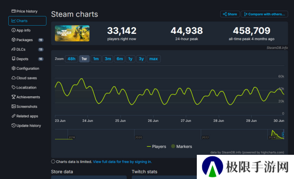The height and width of the screenshot is (179, 294).
Task: Show Cloud saves info
Action: coord(24,78)
